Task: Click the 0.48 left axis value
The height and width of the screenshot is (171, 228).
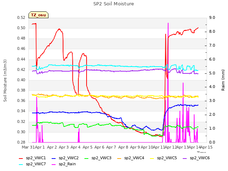Action: click(21, 38)
